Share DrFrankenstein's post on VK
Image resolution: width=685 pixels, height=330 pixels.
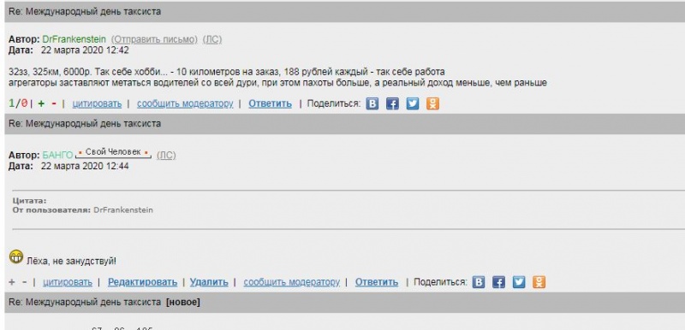point(372,103)
